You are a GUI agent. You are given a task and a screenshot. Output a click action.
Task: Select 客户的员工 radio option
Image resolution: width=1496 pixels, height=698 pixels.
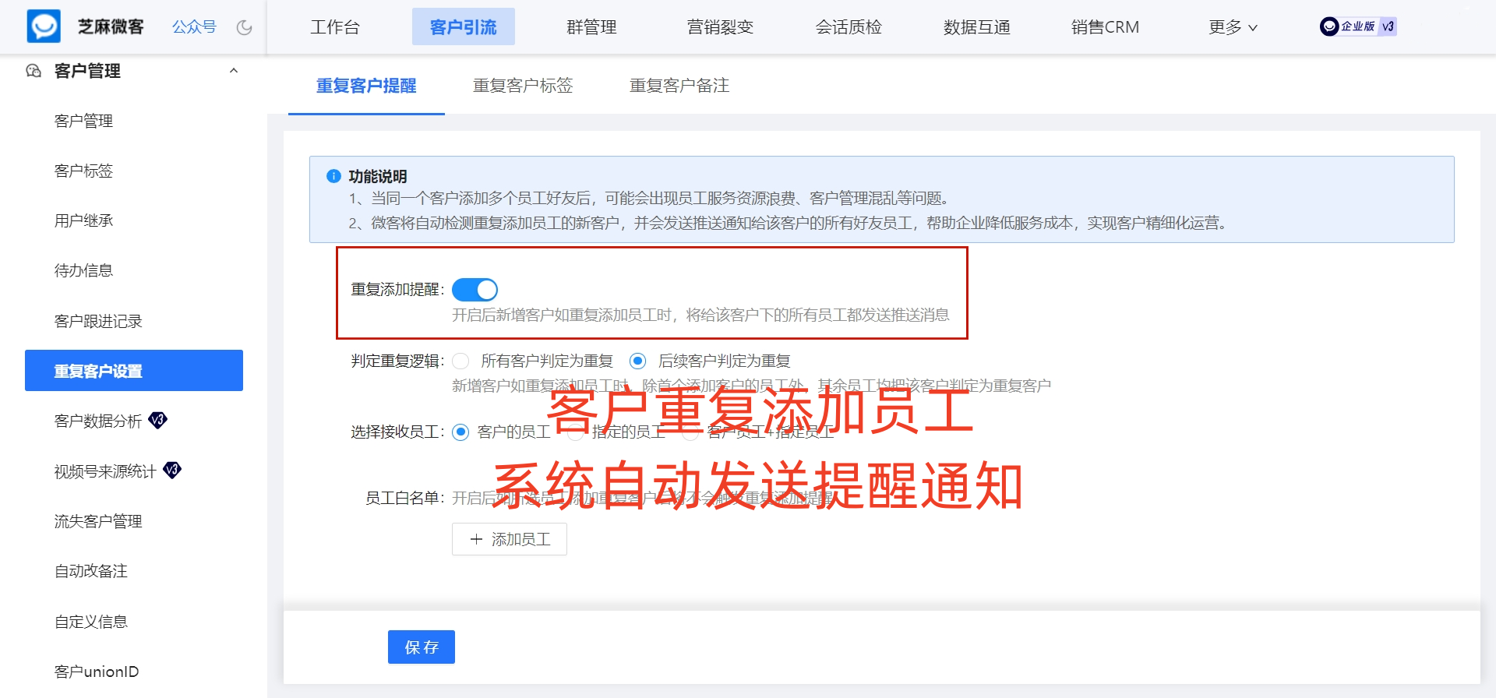click(460, 432)
